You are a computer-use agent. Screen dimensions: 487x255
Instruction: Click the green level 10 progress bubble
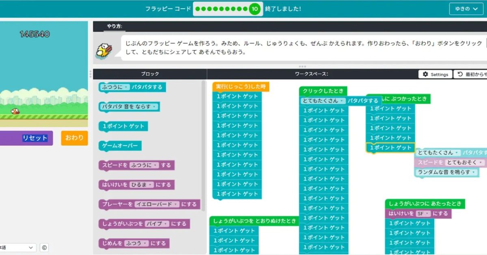[254, 9]
